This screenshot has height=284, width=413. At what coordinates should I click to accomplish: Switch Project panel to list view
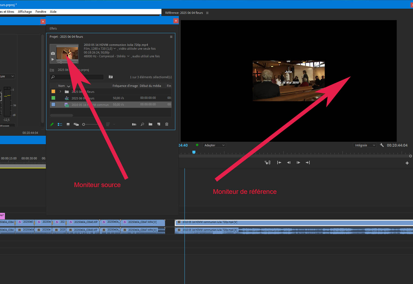pos(60,124)
